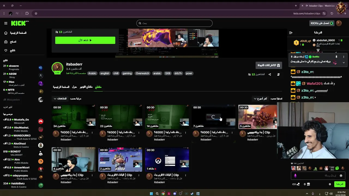The height and width of the screenshot is (196, 349).
Task: Open Windows taskbar search
Action: (x=157, y=194)
